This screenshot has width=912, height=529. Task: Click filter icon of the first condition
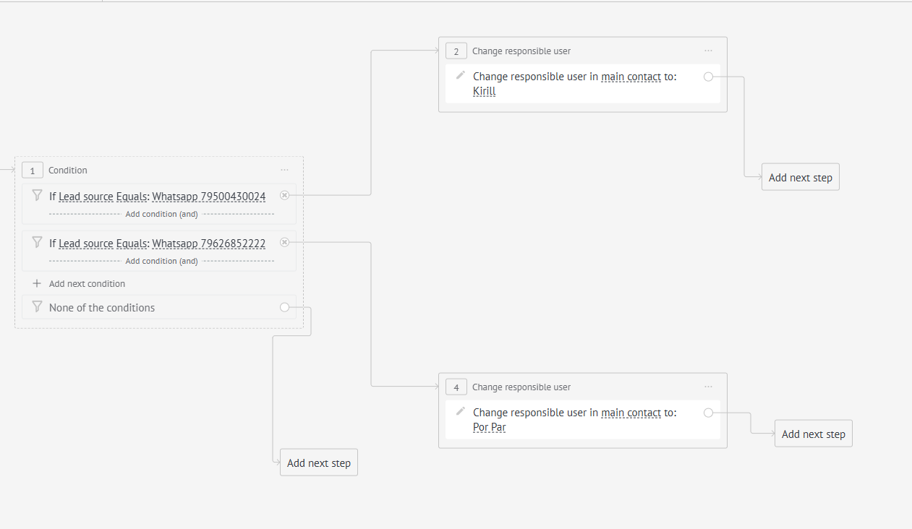(x=37, y=195)
